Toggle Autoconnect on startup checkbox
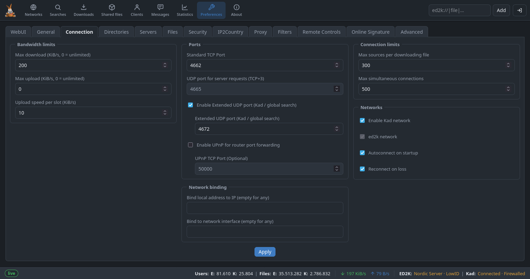The image size is (530, 279). click(x=362, y=153)
